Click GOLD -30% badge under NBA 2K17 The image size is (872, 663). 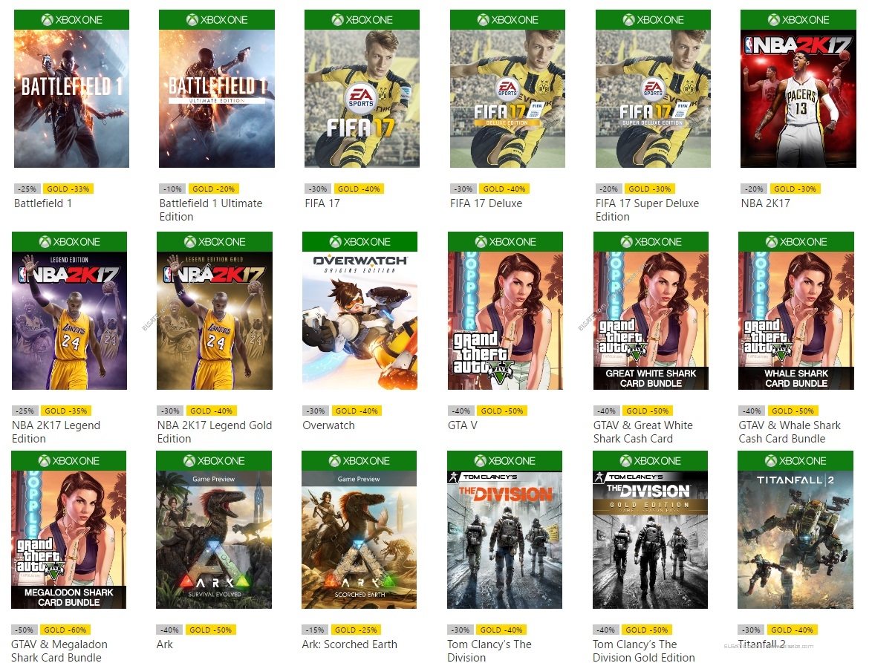coord(795,189)
